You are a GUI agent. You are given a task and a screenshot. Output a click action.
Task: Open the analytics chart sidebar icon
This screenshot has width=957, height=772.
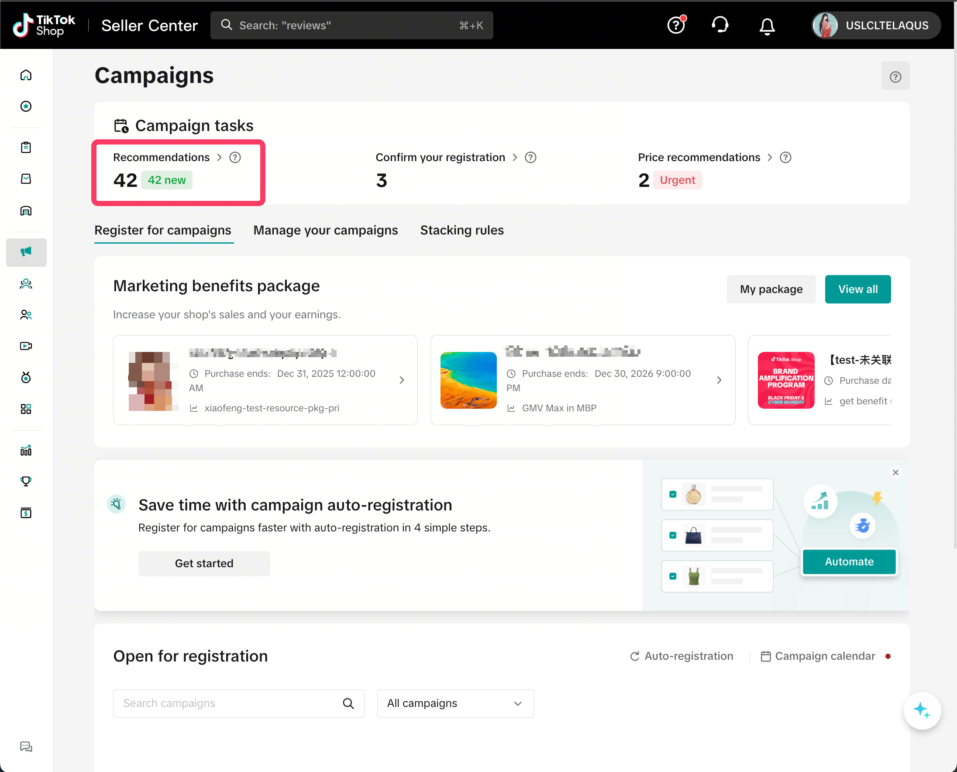click(26, 451)
